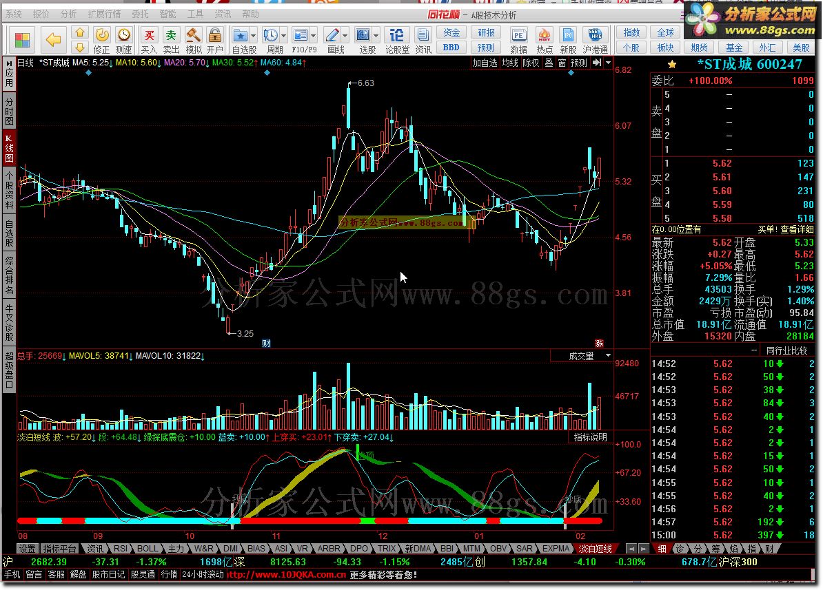The width and height of the screenshot is (823, 590).
Task: Click the 买入 buy icon
Action: (149, 41)
